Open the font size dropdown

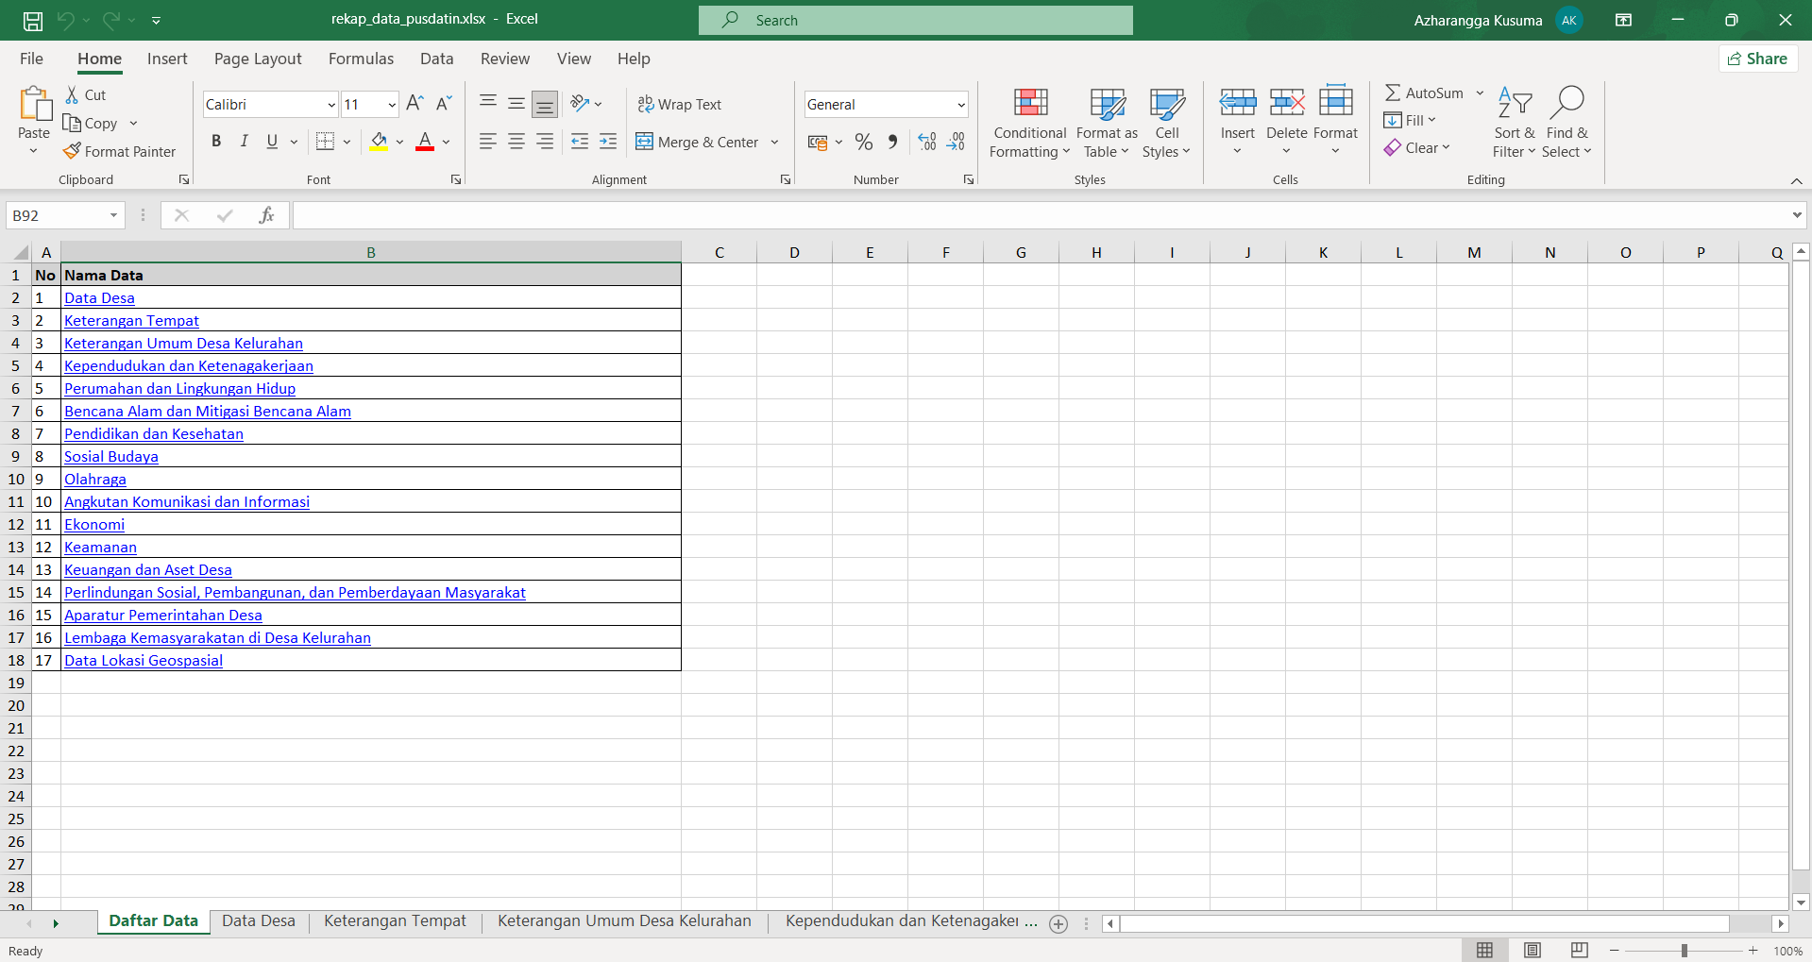click(391, 105)
